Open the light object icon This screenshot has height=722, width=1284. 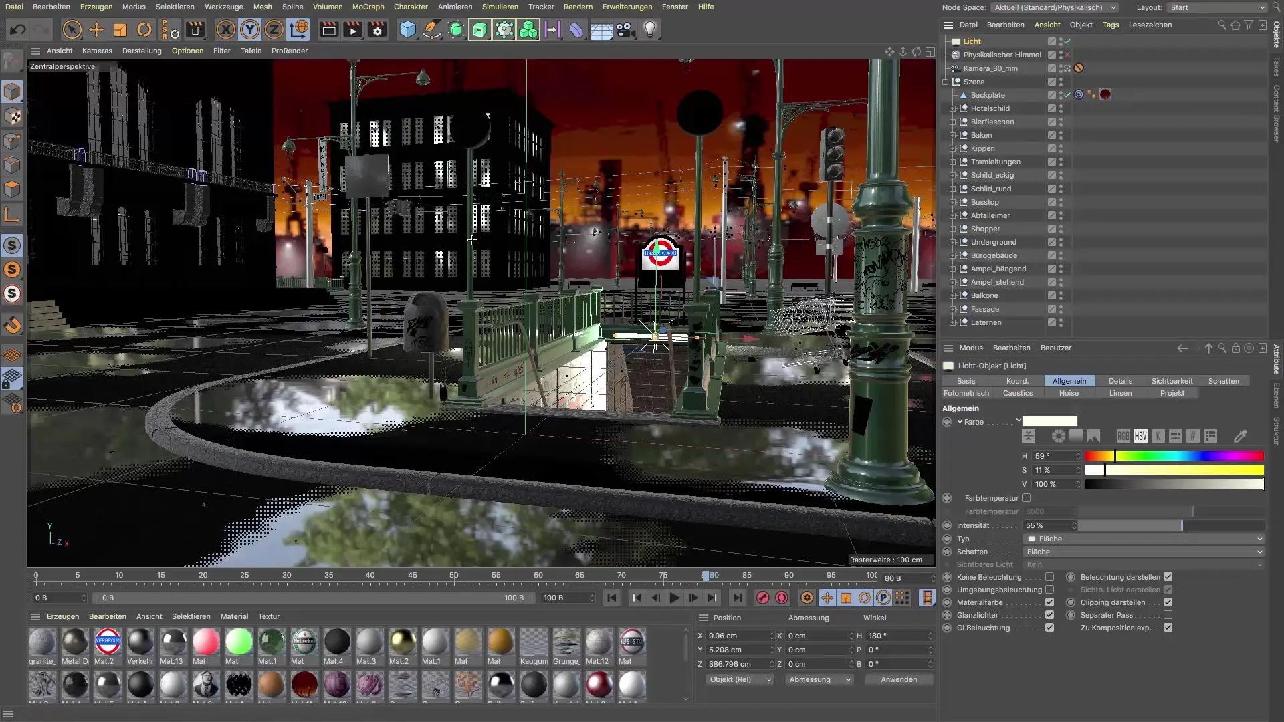(650, 29)
